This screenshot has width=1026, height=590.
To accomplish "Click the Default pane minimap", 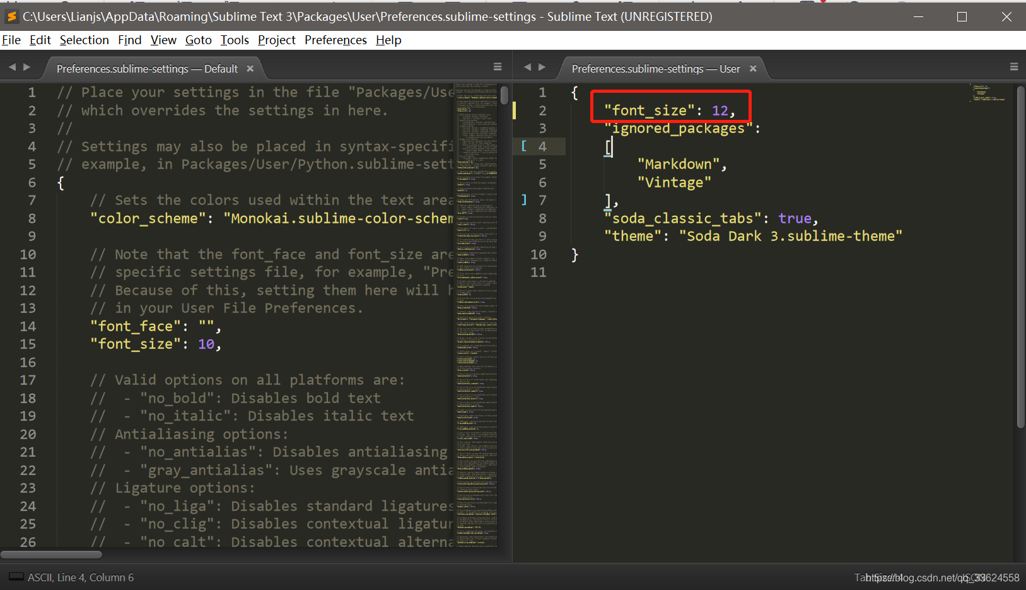I will pos(475,314).
